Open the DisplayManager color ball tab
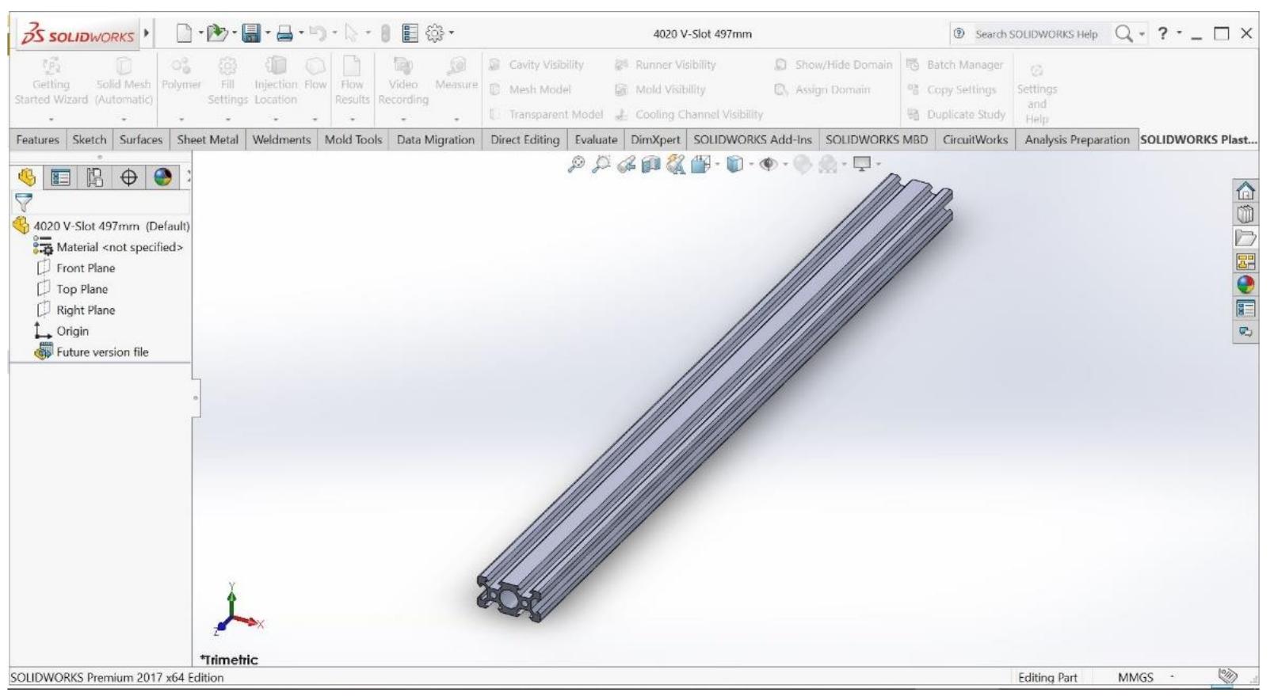The height and width of the screenshot is (696, 1274). [162, 177]
